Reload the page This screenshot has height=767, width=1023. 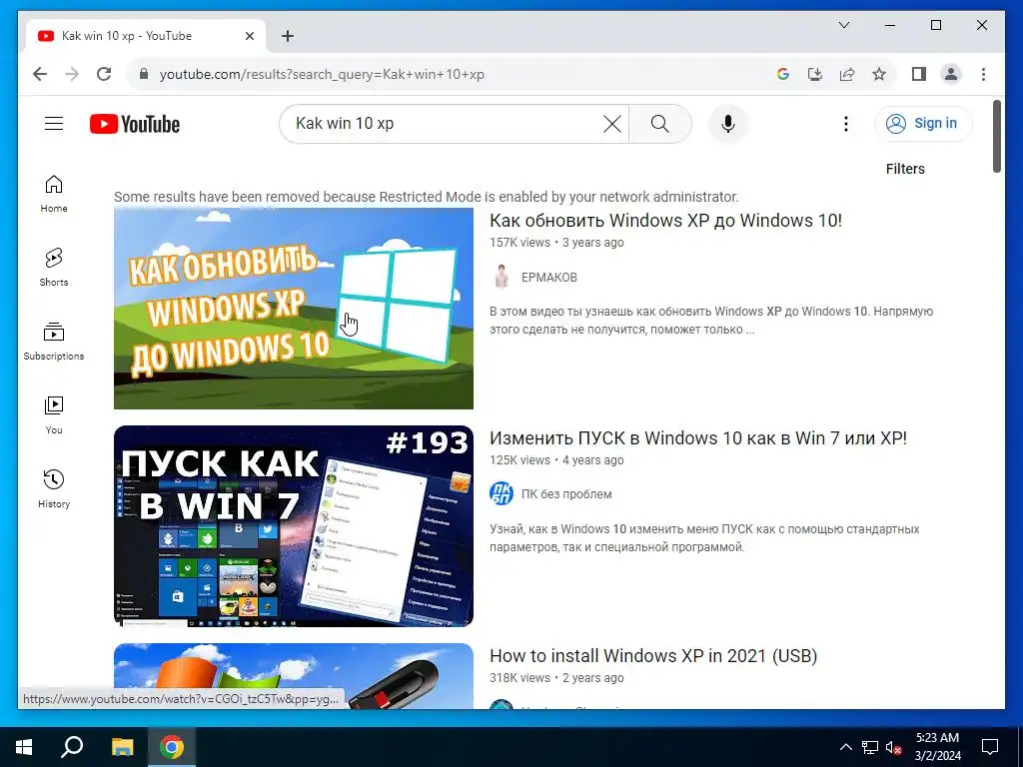tap(104, 74)
